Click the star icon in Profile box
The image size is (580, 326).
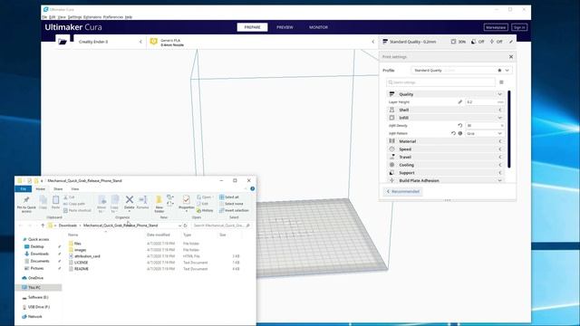click(499, 71)
